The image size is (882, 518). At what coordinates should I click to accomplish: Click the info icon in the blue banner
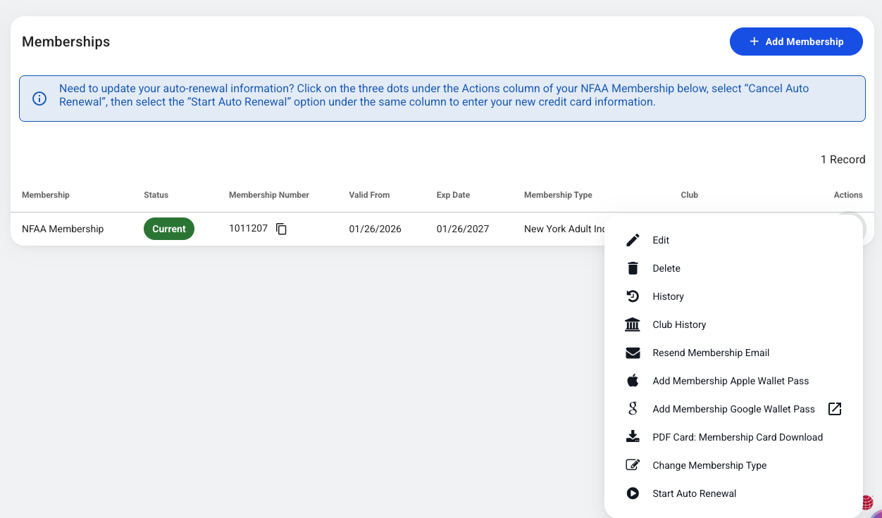pos(39,99)
